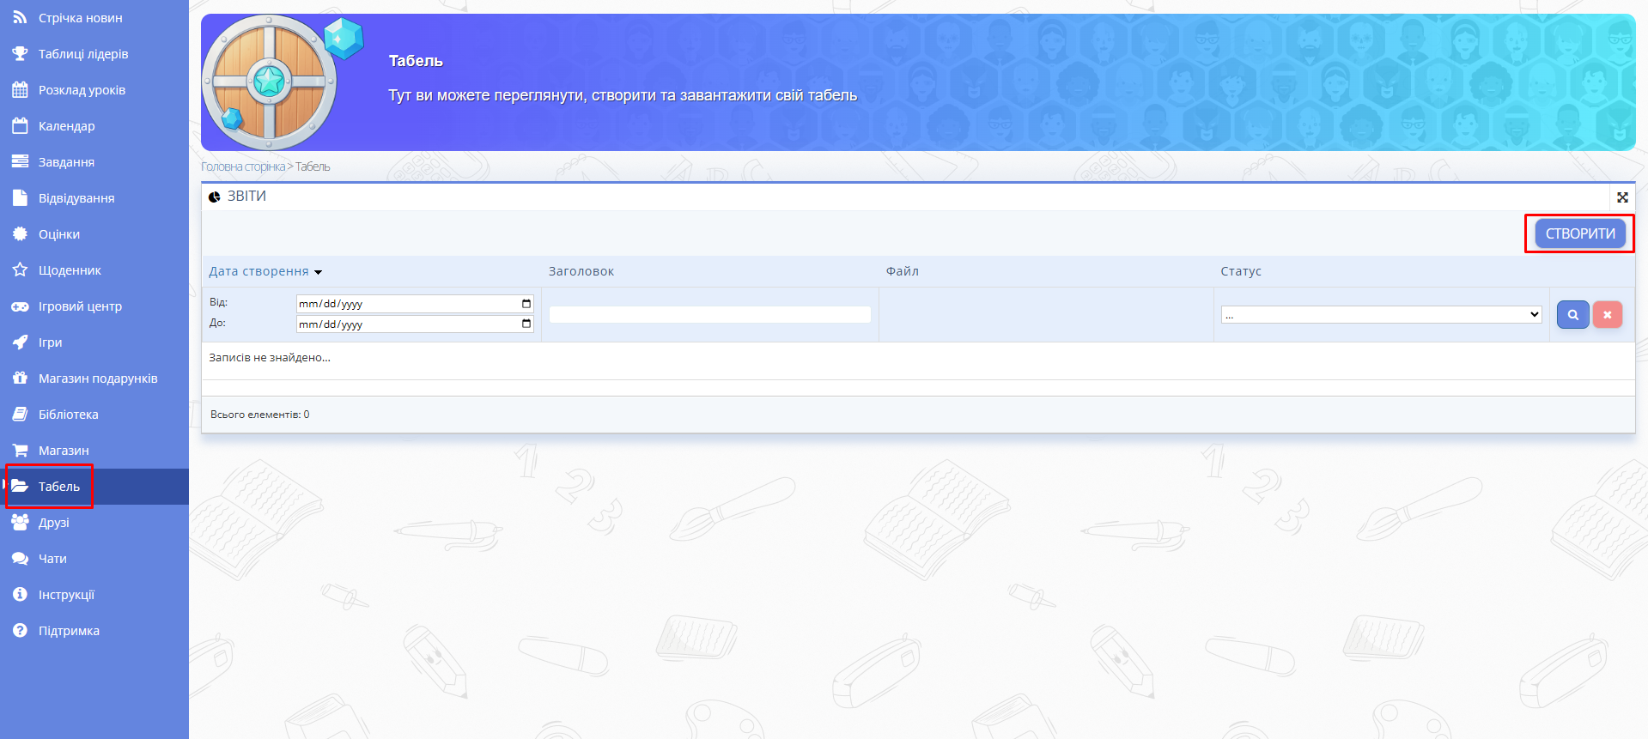Viewport: 1648px width, 739px height.
Task: Go to Щоденник in the sidebar
Action: click(x=70, y=270)
